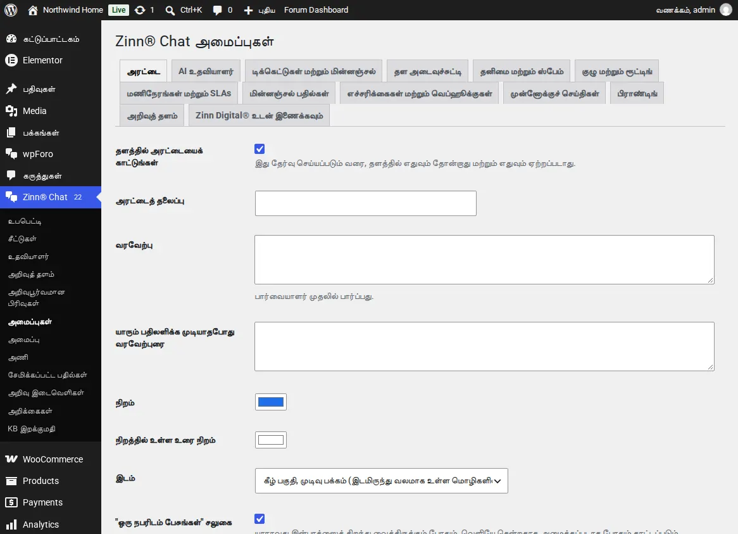Focus the chat title text field
The width and height of the screenshot is (738, 534).
(x=366, y=203)
